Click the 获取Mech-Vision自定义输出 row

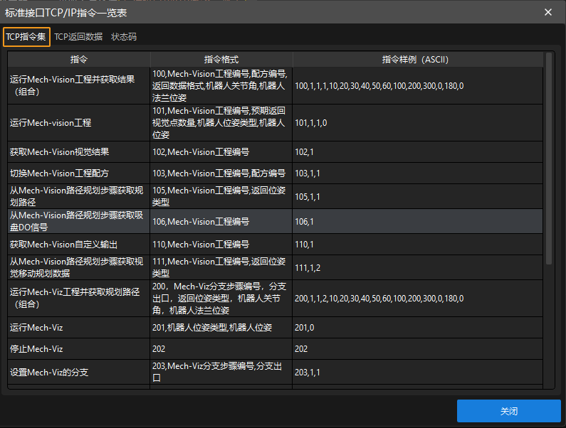[79, 245]
